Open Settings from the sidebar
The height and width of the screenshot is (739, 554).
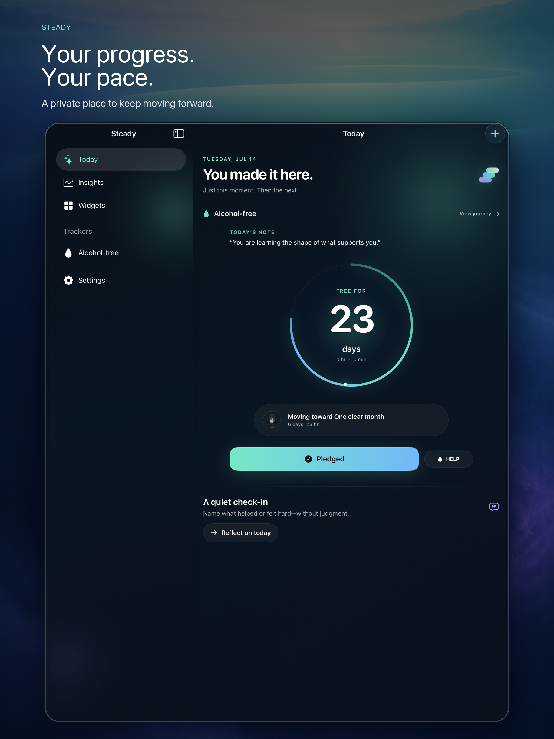(x=121, y=280)
